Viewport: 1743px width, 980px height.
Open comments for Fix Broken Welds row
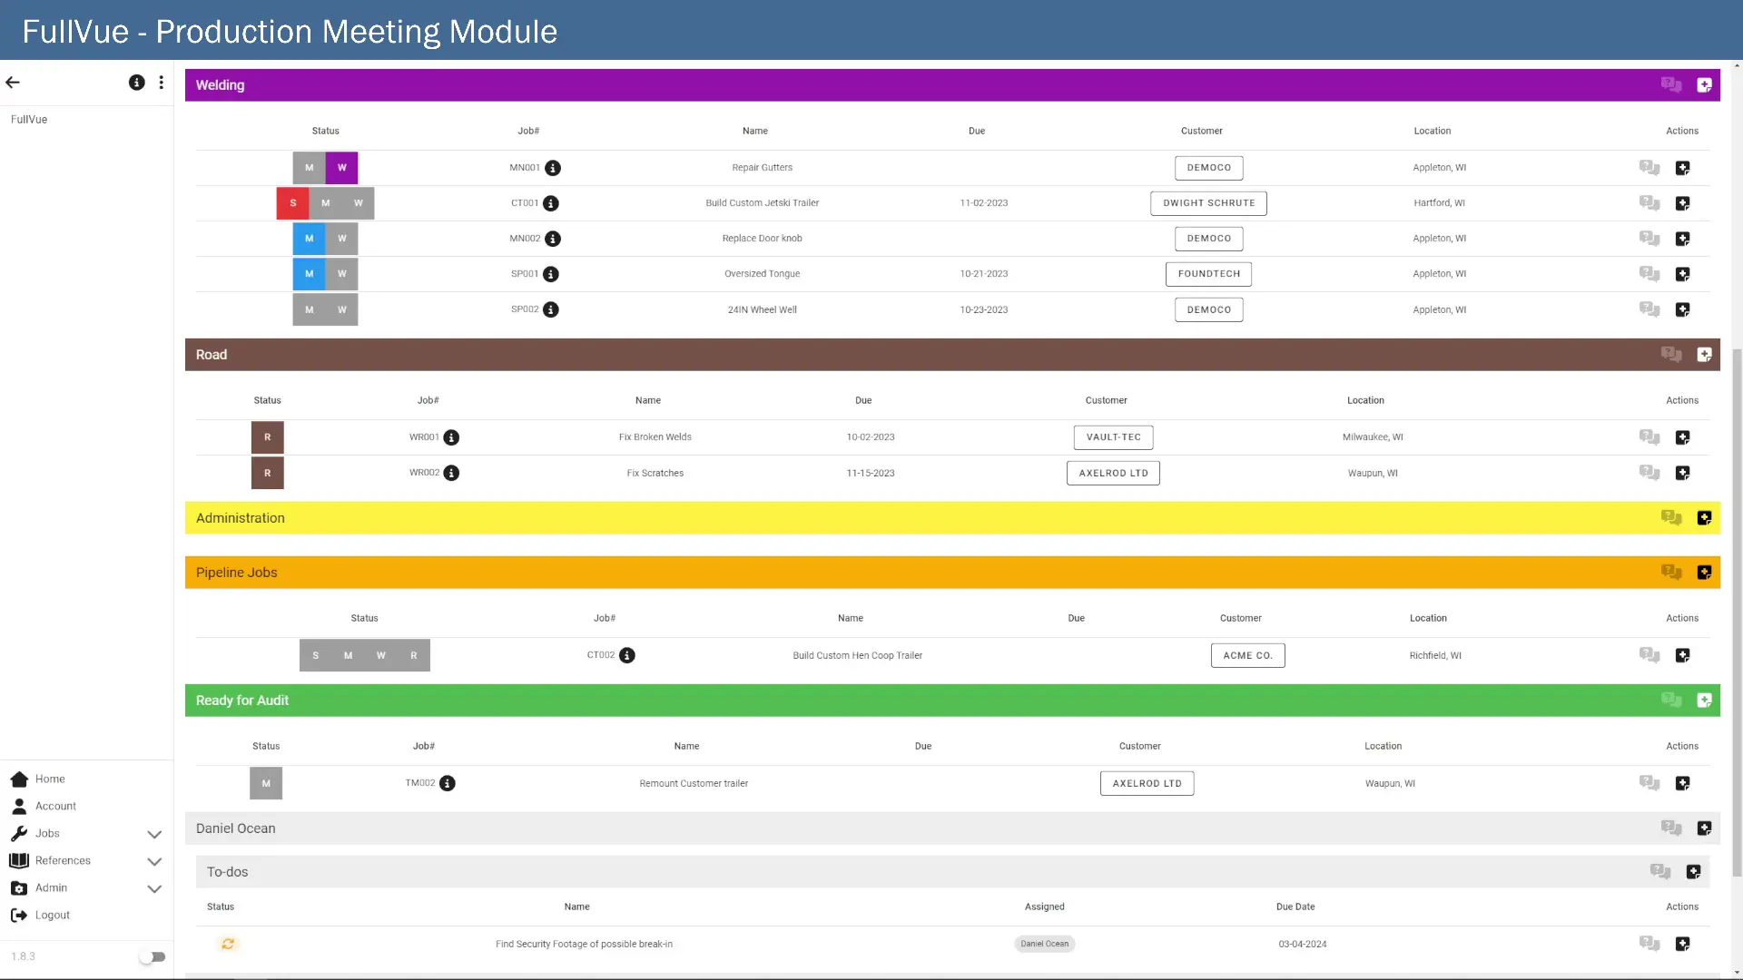(1649, 437)
